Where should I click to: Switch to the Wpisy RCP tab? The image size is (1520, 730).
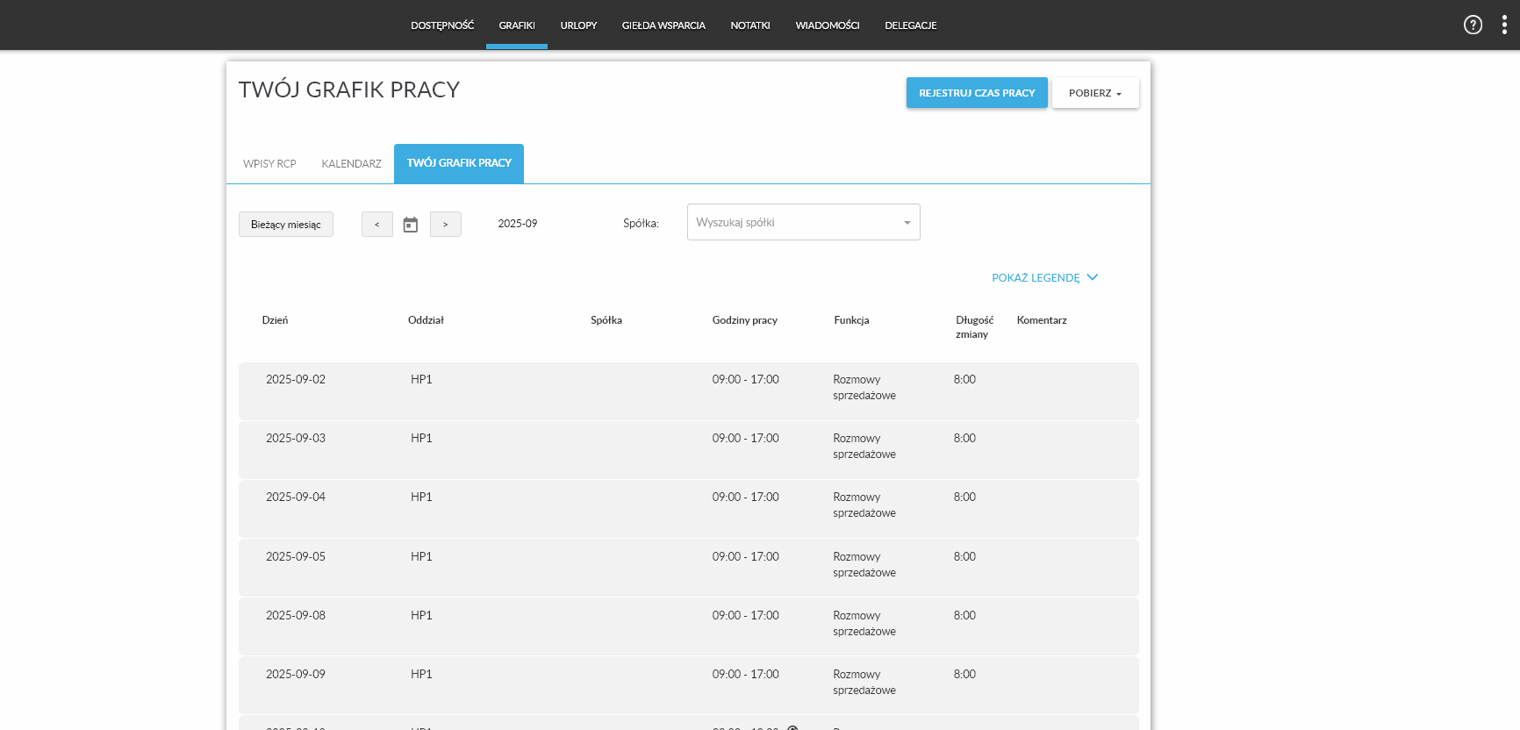269,164
